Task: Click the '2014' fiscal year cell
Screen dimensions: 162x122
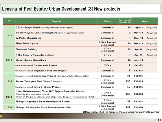Action: pos(9,60)
